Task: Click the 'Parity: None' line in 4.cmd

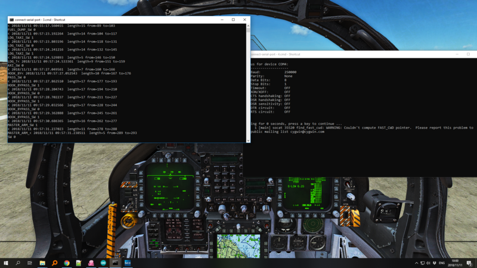Action: click(272, 76)
